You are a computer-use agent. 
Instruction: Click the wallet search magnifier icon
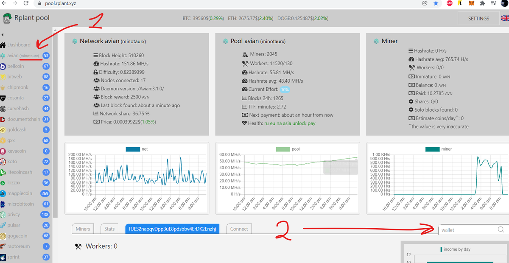coord(501,229)
